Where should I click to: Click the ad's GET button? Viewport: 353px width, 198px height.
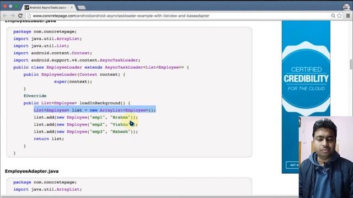pyautogui.click(x=293, y=165)
